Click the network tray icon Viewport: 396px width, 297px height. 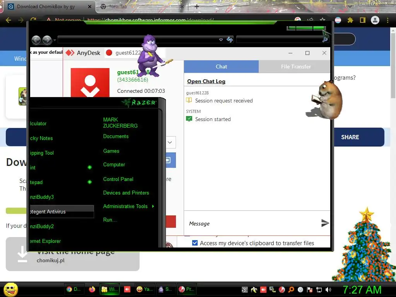[x=319, y=290]
